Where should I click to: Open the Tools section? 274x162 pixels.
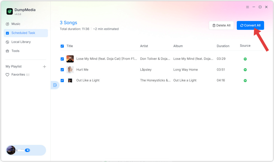pyautogui.click(x=16, y=51)
